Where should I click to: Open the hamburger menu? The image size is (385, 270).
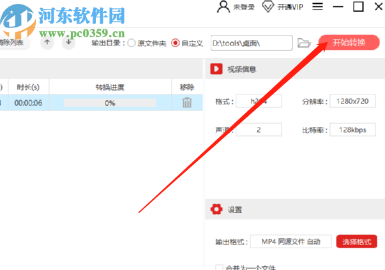point(317,6)
